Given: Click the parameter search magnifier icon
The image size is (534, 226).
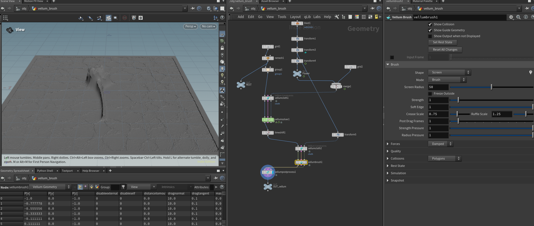Looking at the screenshot, I should [x=519, y=17].
